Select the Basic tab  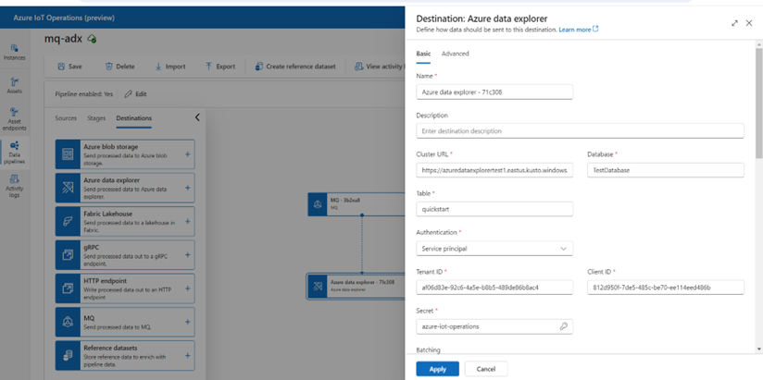(423, 54)
